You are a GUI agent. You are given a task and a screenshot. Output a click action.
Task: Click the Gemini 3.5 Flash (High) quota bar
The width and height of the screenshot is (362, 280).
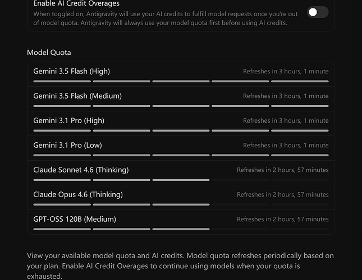(x=181, y=81)
